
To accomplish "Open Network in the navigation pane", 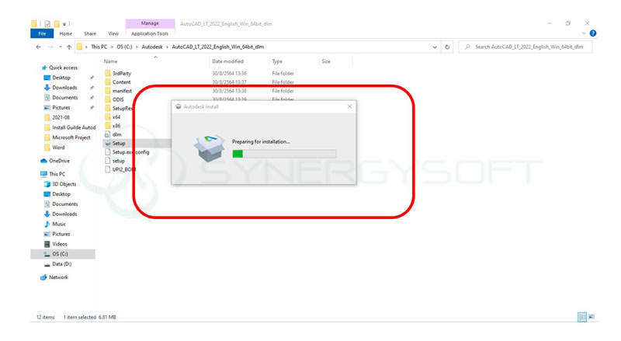I will (x=44, y=277).
